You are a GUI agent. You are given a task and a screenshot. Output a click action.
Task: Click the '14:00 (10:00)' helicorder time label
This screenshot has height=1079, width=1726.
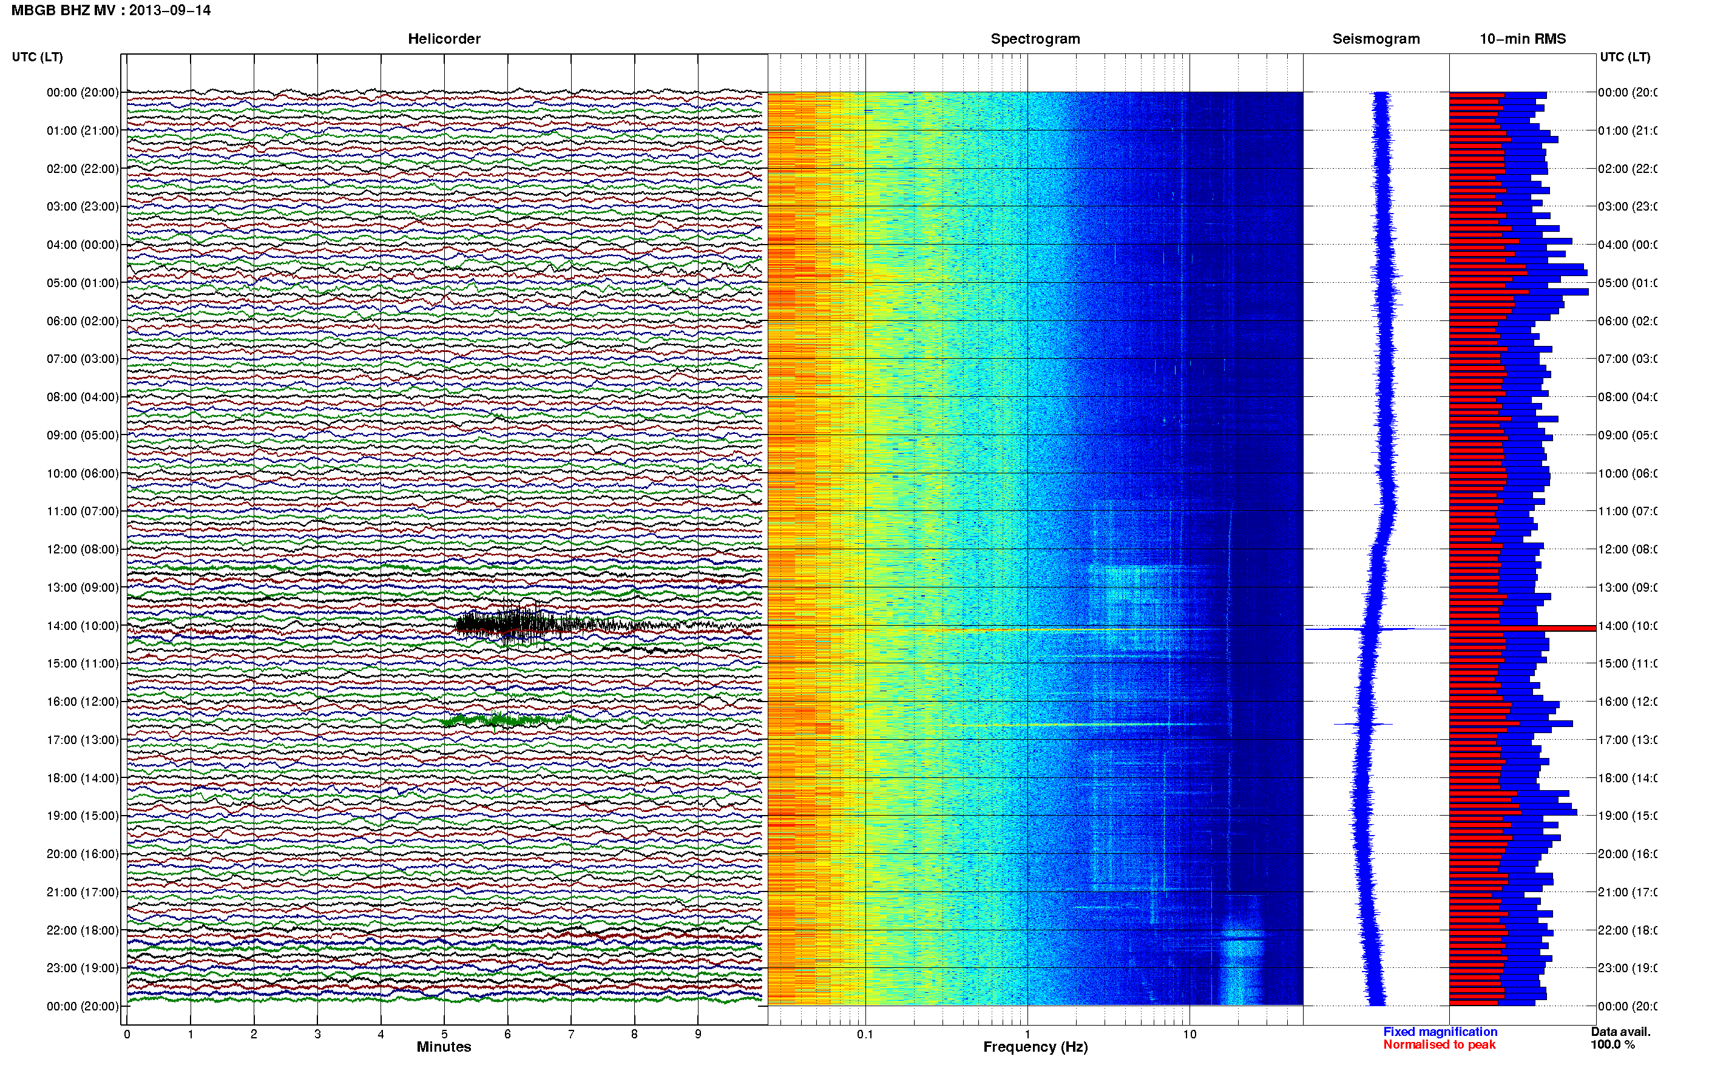click(83, 626)
